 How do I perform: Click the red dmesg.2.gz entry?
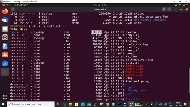point(134,66)
